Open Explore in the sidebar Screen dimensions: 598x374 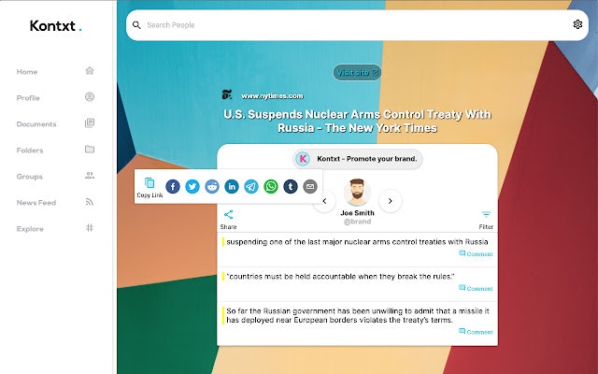point(55,228)
